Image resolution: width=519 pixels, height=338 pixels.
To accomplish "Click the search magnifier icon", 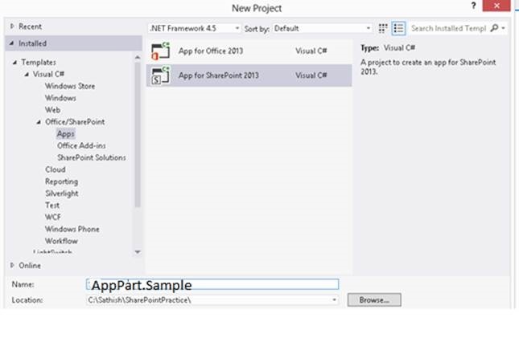I will [x=494, y=28].
